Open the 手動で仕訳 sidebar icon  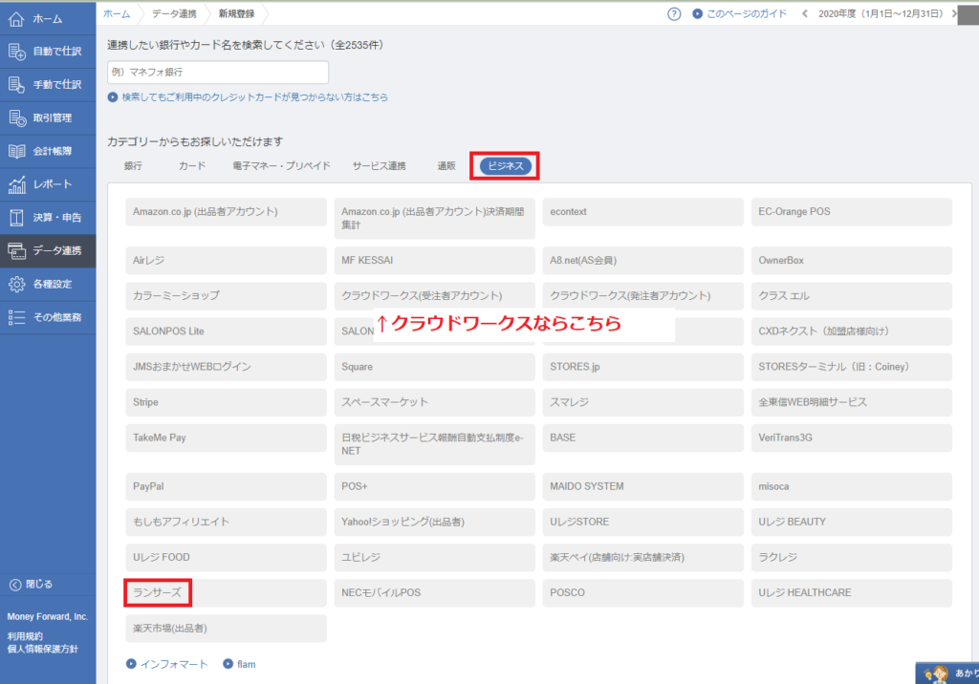point(16,85)
